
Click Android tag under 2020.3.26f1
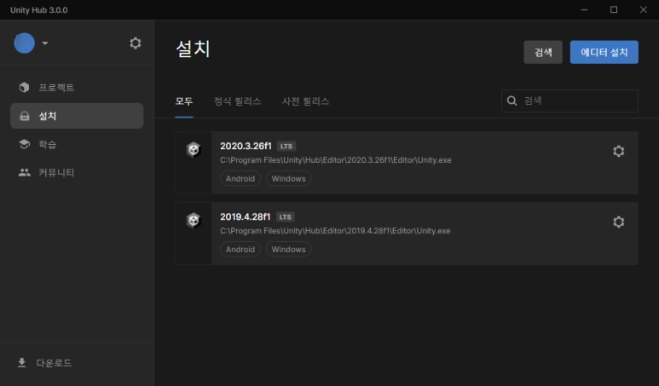pyautogui.click(x=240, y=178)
